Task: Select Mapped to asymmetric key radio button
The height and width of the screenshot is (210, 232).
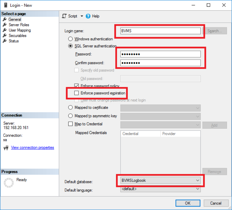Action: tap(70, 116)
